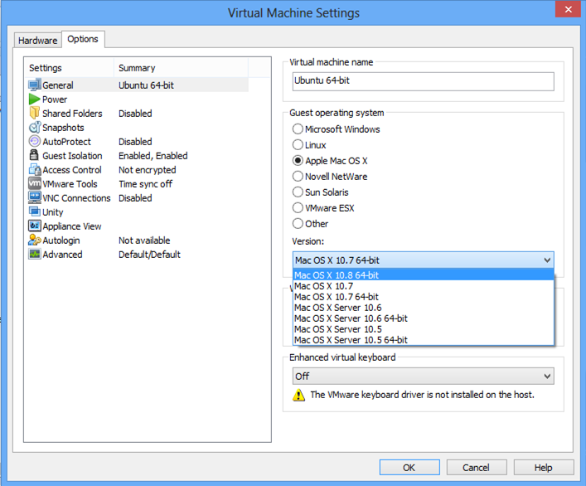This screenshot has height=486, width=586.
Task: Select the Unity row label
Action: (53, 212)
